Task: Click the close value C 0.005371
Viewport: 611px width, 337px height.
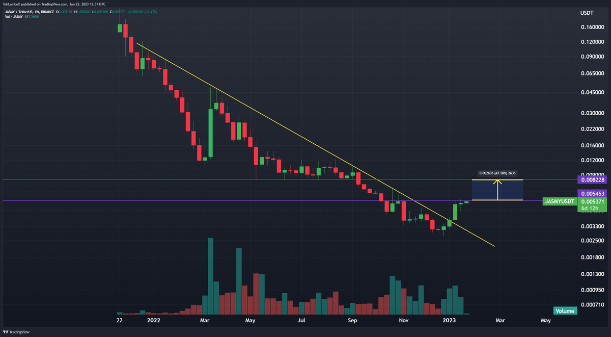Action: click(x=118, y=12)
